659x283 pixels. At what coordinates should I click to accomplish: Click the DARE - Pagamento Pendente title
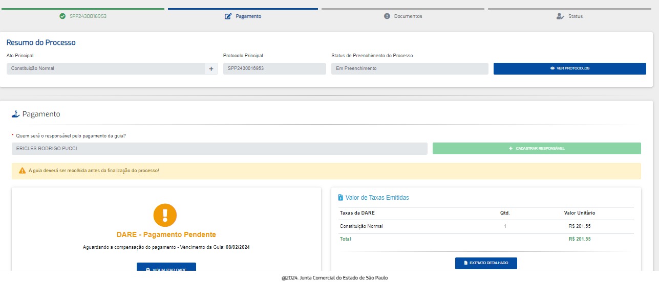pos(166,234)
